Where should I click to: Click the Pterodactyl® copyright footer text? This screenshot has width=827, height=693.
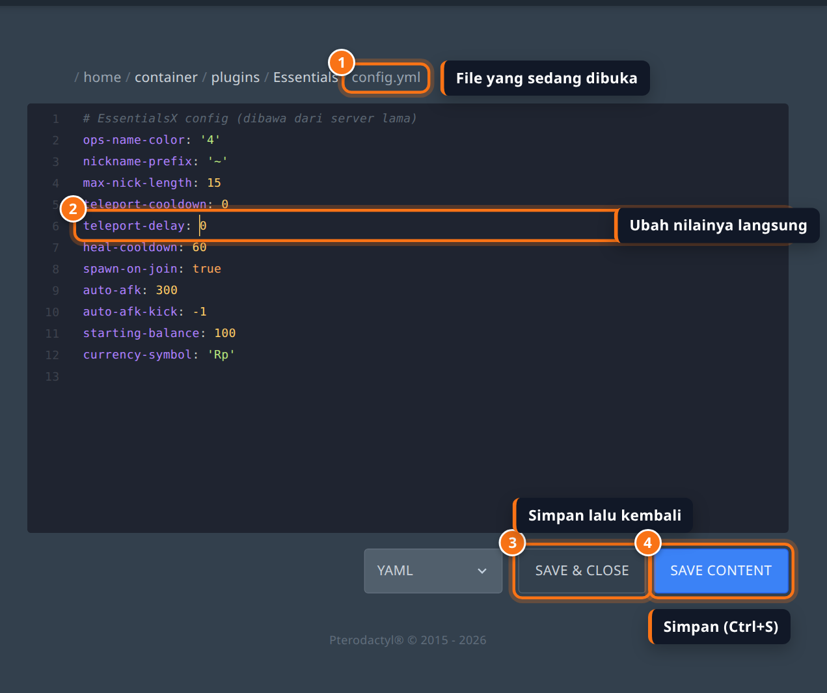point(408,640)
